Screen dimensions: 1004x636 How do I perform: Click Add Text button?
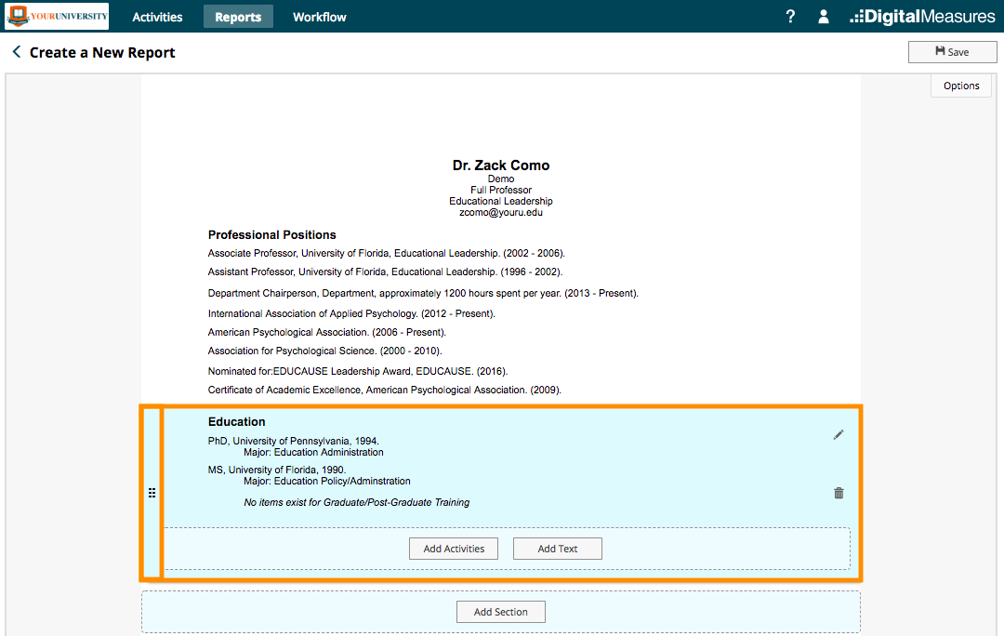557,549
